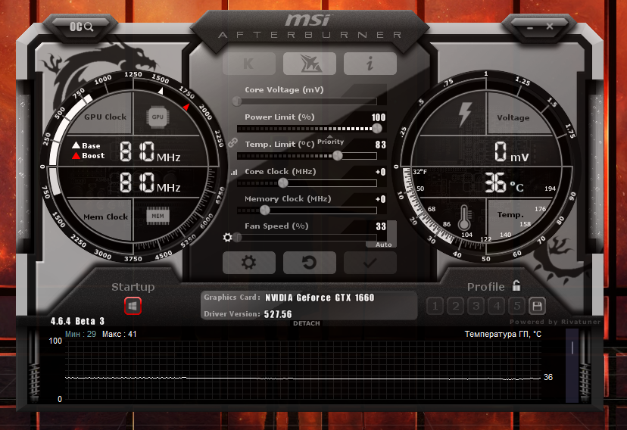The image size is (627, 430).
Task: Click the Memory Clock +0 value
Action: pyautogui.click(x=381, y=199)
